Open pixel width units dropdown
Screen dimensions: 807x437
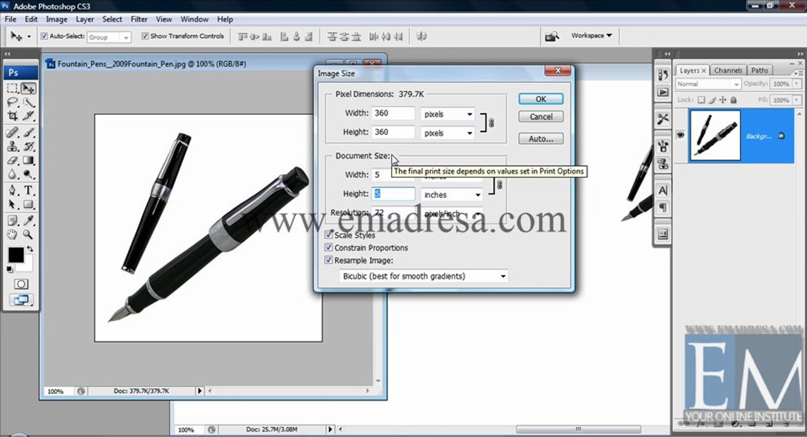point(448,114)
